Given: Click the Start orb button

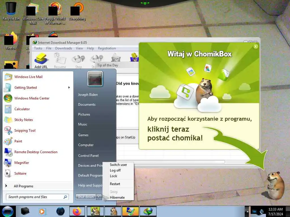Looking at the screenshot, I should [8, 211].
